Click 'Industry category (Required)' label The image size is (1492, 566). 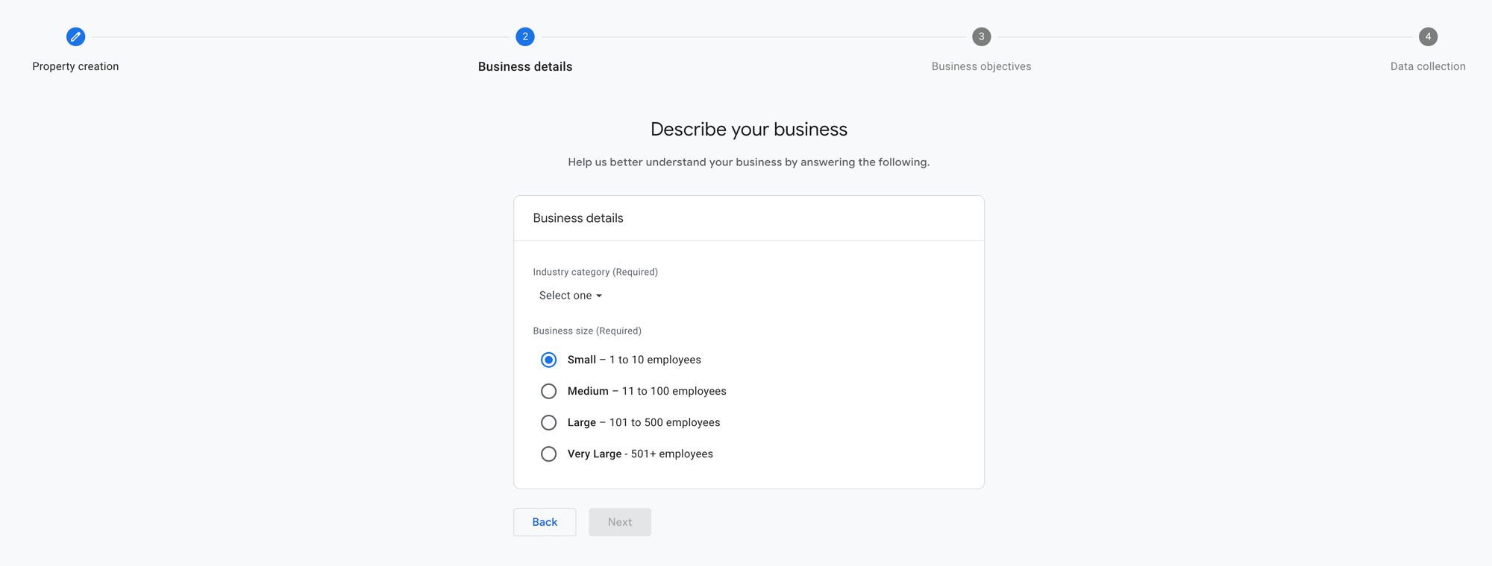click(x=595, y=272)
